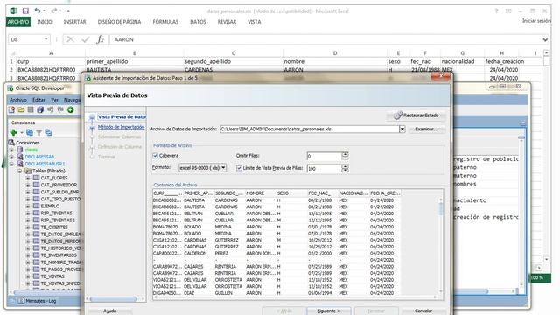560x315 pixels.
Task: Click the green round navigate icon in SQL Developer
Action: pyautogui.click(x=70, y=109)
